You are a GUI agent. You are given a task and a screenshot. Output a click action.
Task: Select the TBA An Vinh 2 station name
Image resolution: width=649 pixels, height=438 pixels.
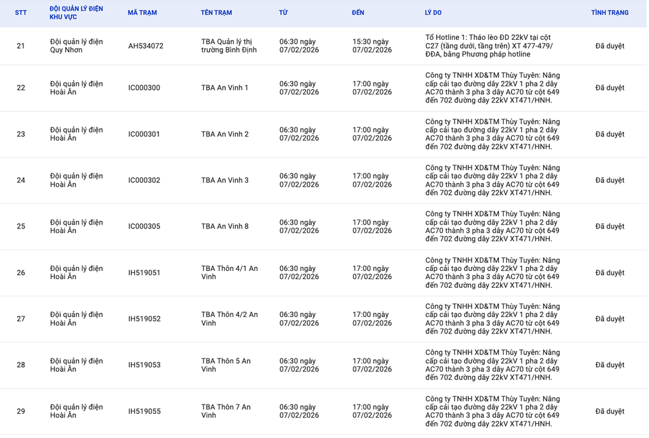click(x=224, y=134)
